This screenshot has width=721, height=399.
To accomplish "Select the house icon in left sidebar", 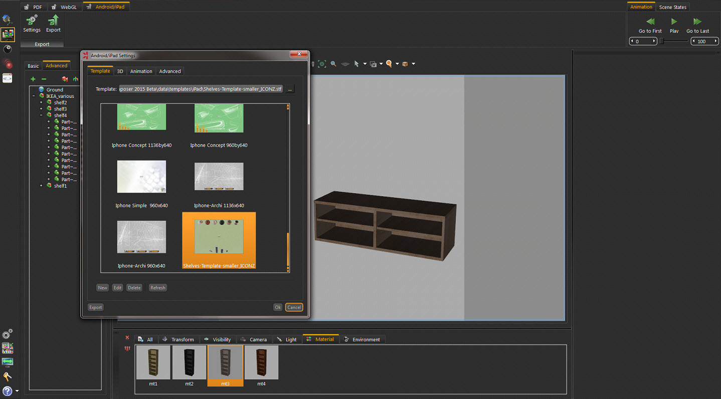I will (7, 20).
